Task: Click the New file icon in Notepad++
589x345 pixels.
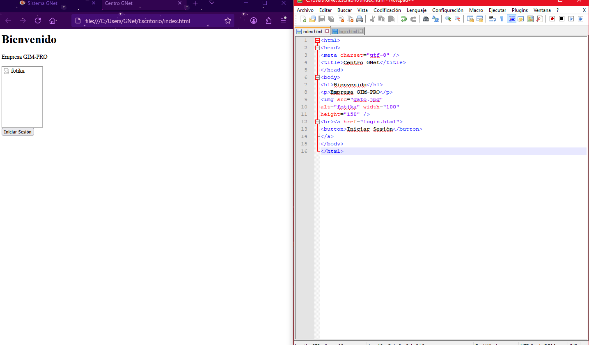Action: tap(303, 19)
